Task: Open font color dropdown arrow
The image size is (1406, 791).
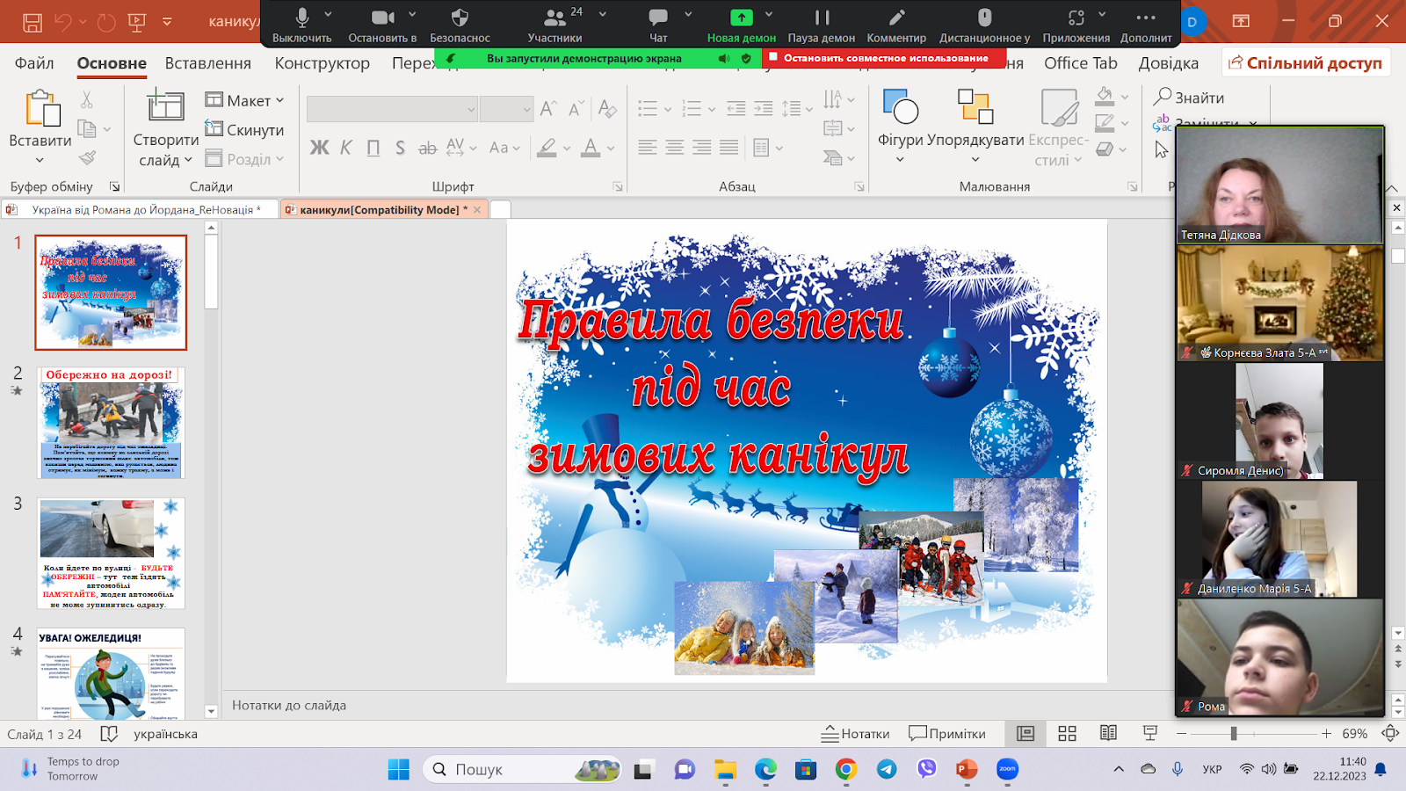Action: coord(611,149)
